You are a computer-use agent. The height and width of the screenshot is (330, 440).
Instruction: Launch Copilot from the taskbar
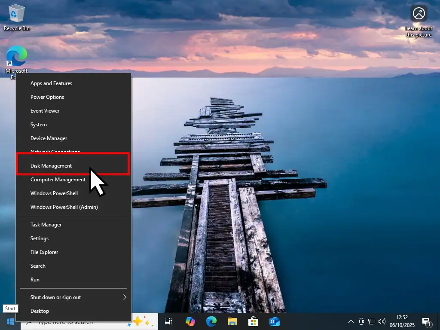(190, 321)
